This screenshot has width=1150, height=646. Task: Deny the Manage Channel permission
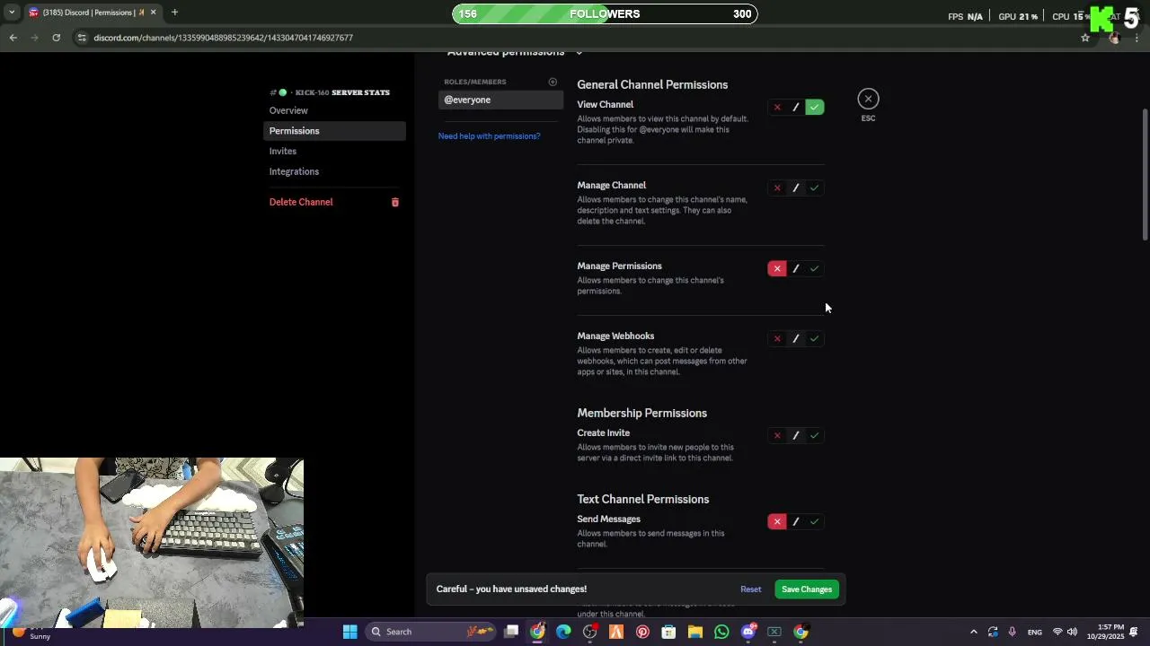pyautogui.click(x=777, y=188)
